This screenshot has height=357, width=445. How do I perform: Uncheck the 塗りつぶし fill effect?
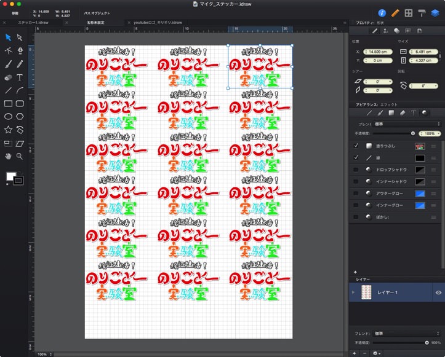pyautogui.click(x=356, y=146)
